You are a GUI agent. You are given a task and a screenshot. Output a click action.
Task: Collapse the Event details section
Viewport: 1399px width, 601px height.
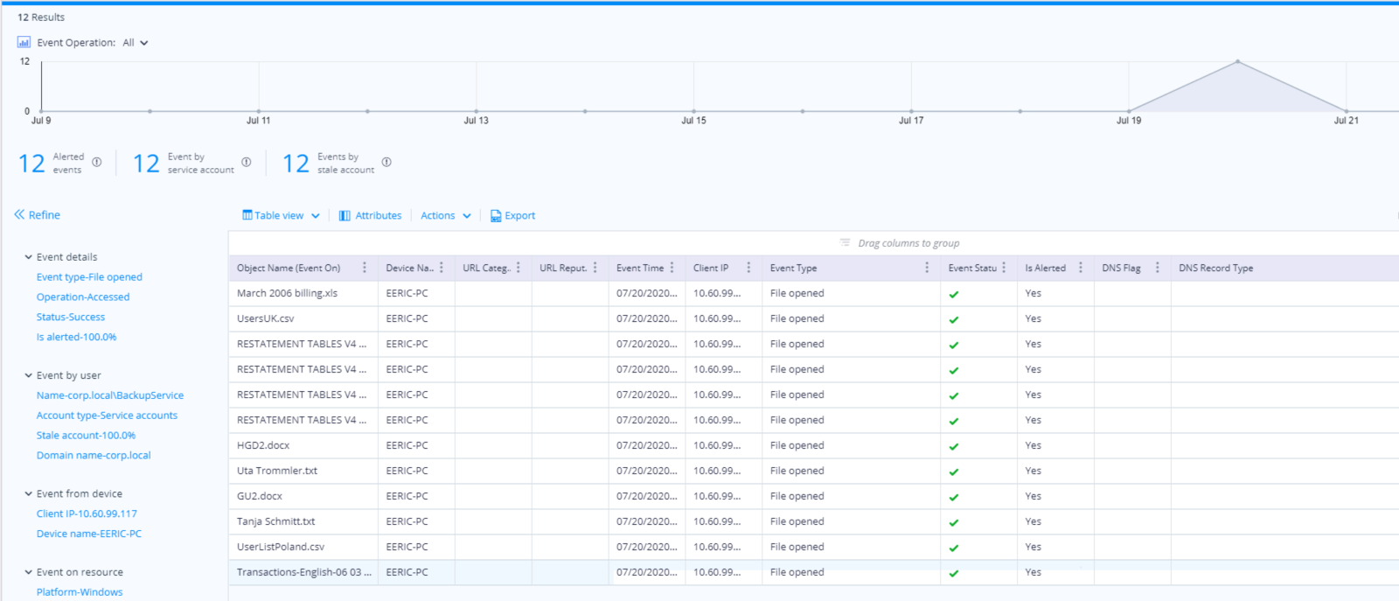29,257
